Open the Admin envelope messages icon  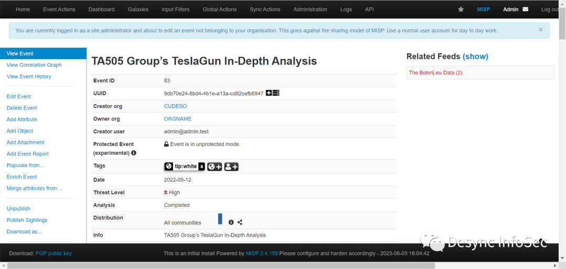tap(525, 9)
